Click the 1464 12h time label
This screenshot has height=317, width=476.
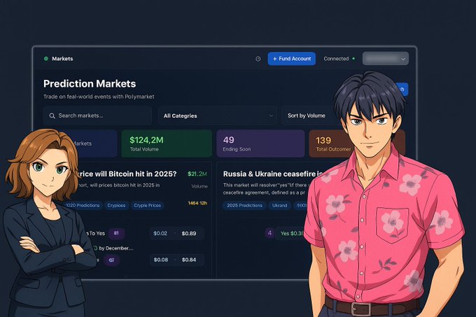point(197,203)
